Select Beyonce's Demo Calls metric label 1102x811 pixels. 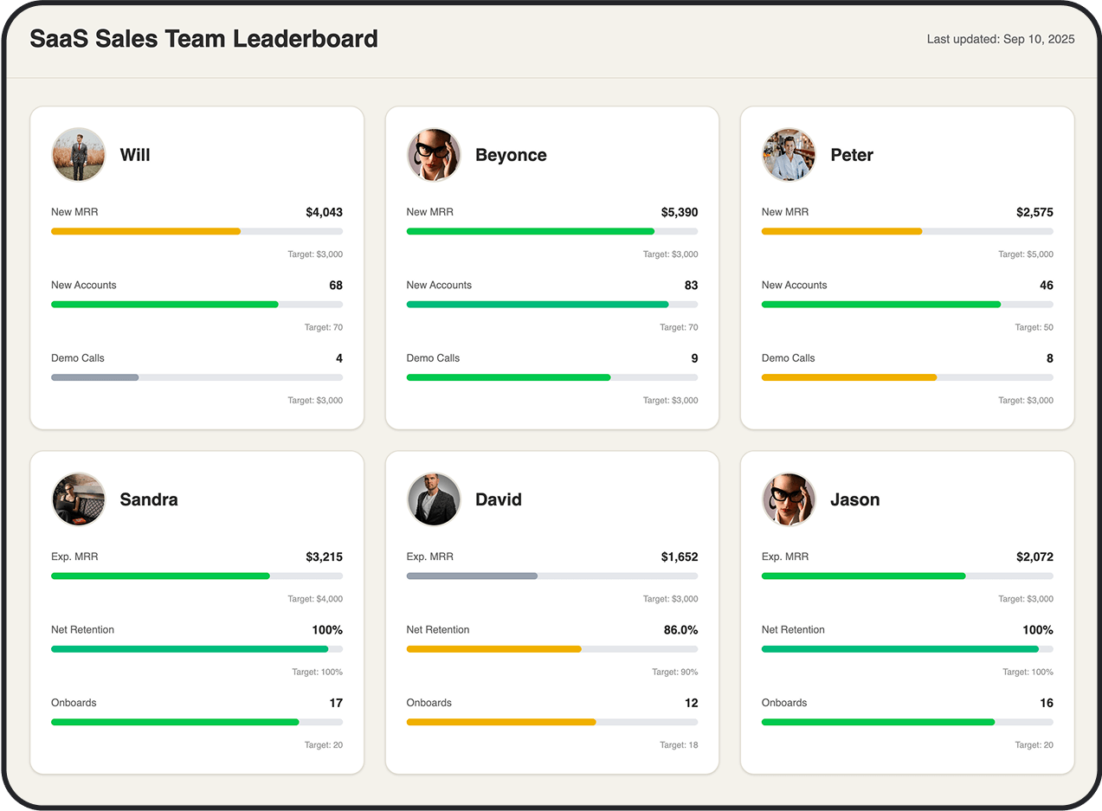pyautogui.click(x=433, y=357)
